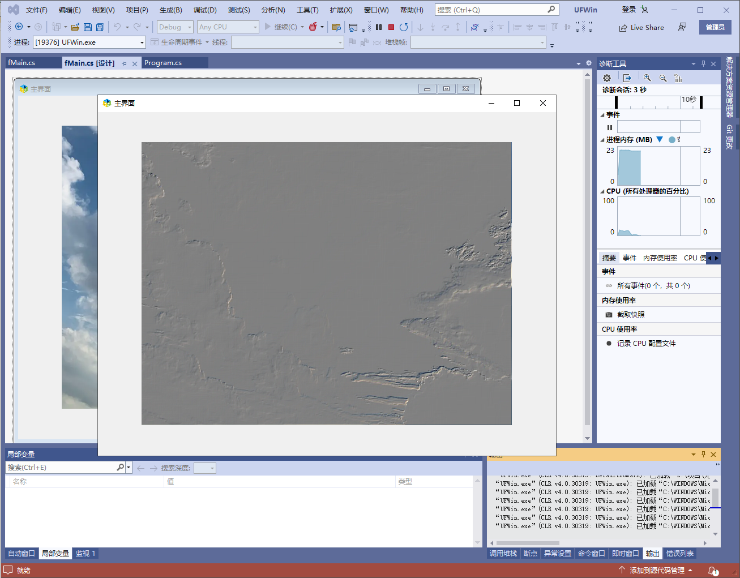Collapse the CPU graph section

pos(602,191)
